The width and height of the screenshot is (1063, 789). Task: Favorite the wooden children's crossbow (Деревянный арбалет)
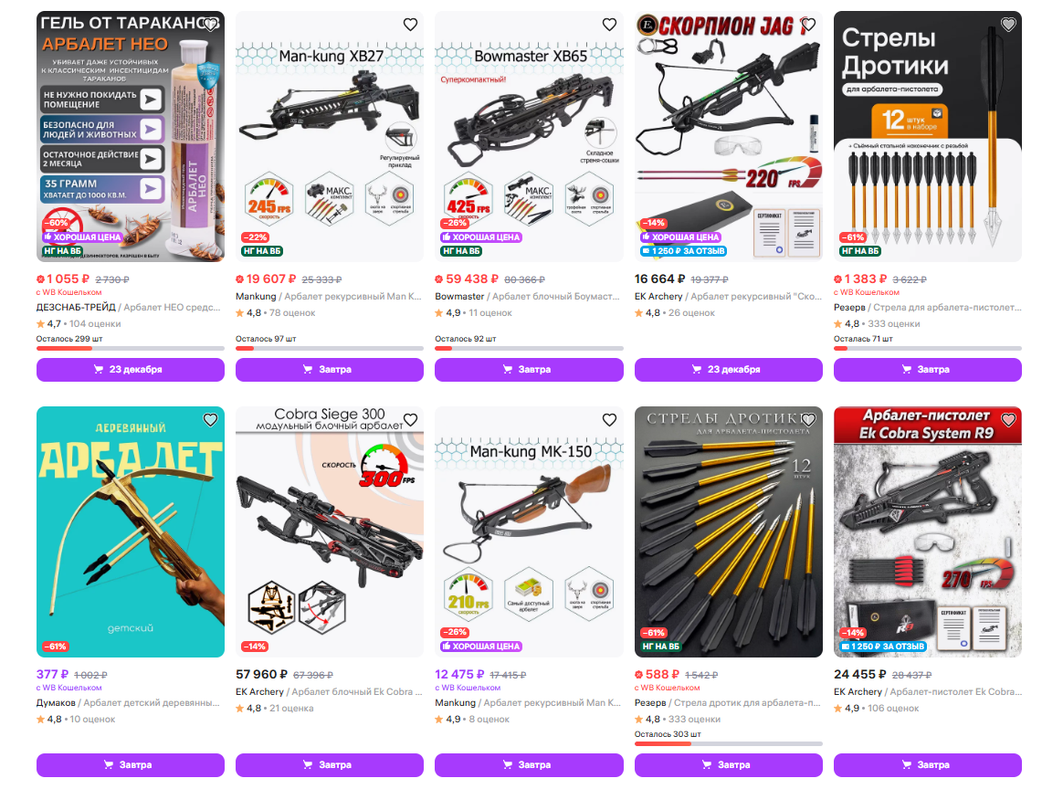click(x=210, y=419)
